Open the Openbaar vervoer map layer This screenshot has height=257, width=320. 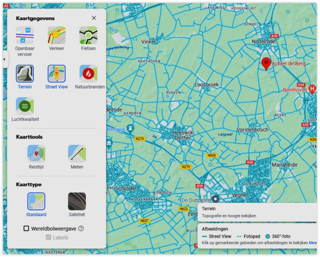(x=25, y=36)
